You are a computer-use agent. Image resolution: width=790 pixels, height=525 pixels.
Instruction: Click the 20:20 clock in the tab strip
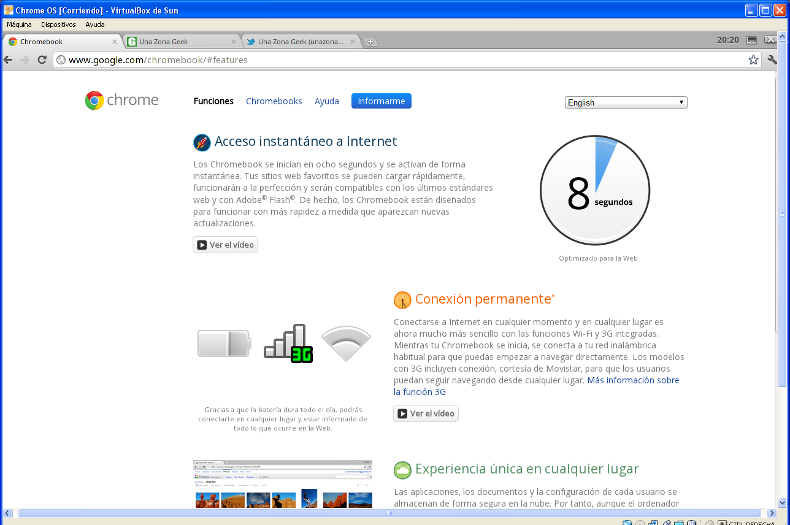[x=727, y=40]
